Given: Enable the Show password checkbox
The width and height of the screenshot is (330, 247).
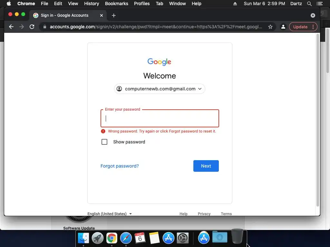Looking at the screenshot, I should click(104, 142).
